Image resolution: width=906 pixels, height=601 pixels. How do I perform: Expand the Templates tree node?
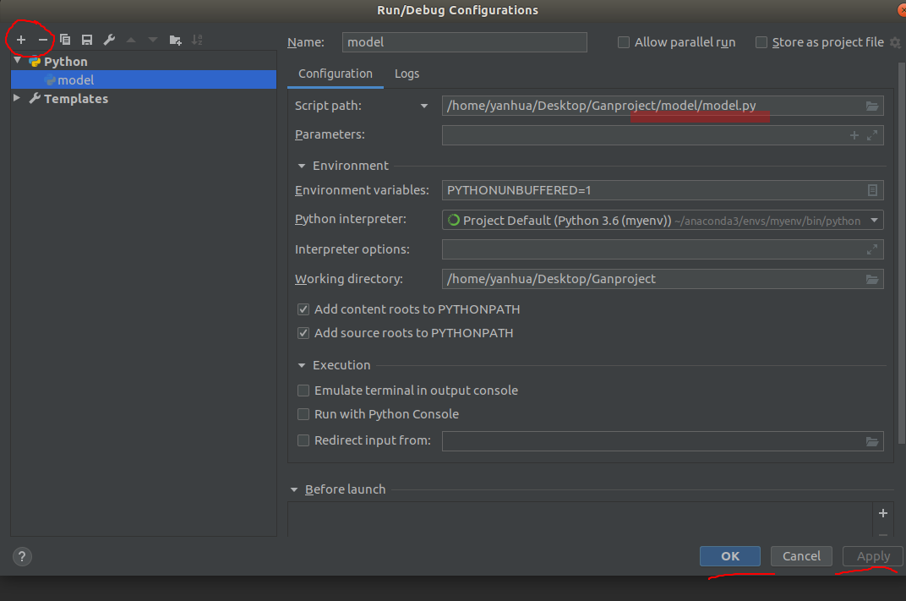coord(18,98)
